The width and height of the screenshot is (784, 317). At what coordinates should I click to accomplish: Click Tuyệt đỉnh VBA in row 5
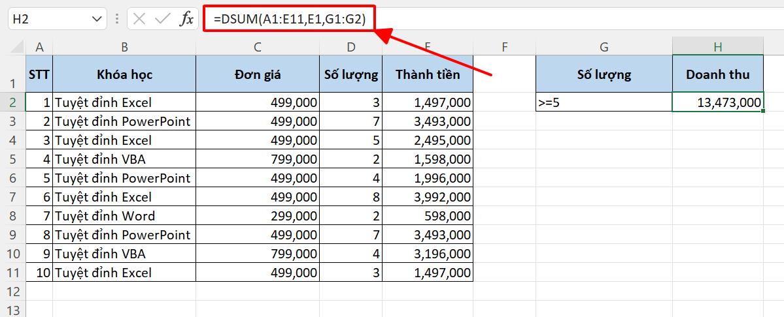[124, 159]
